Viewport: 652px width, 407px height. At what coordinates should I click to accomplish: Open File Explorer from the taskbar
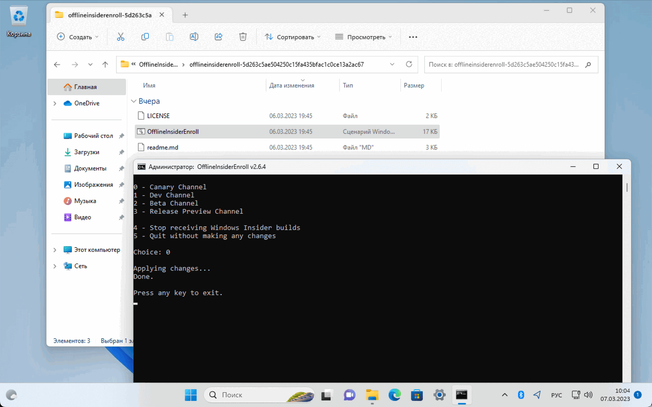372,395
